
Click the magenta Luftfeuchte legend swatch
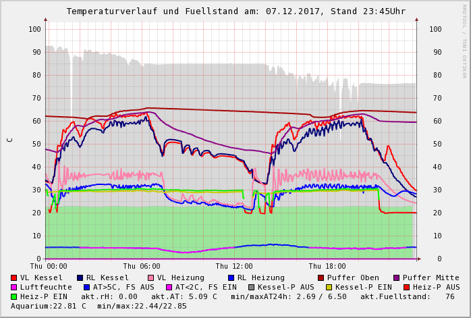(14, 287)
